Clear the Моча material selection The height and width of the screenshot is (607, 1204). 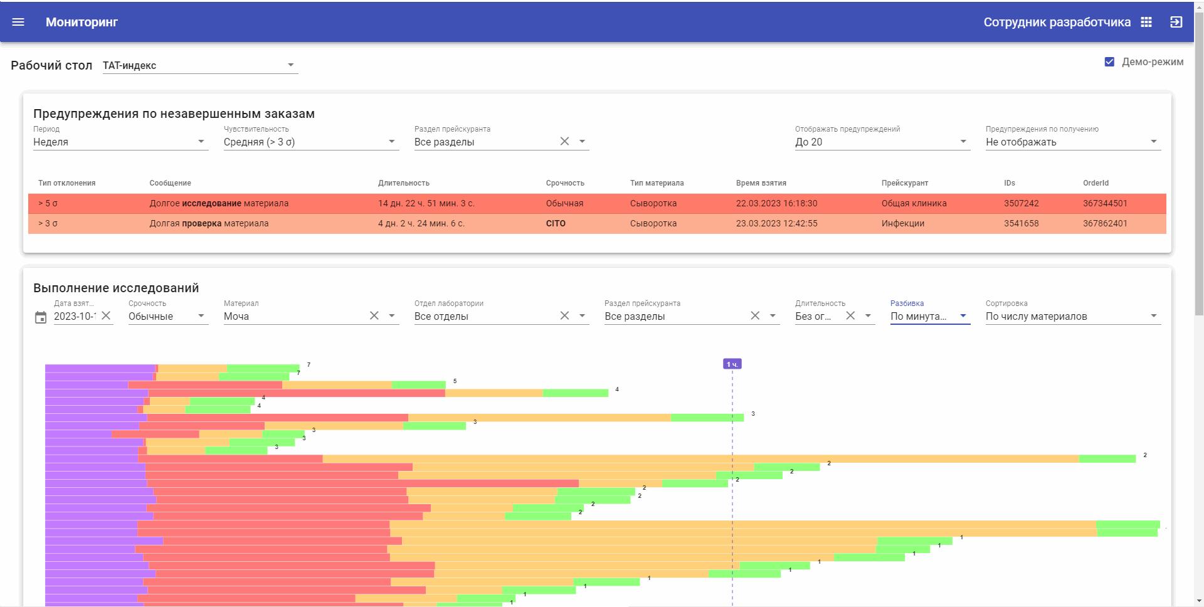coord(374,315)
